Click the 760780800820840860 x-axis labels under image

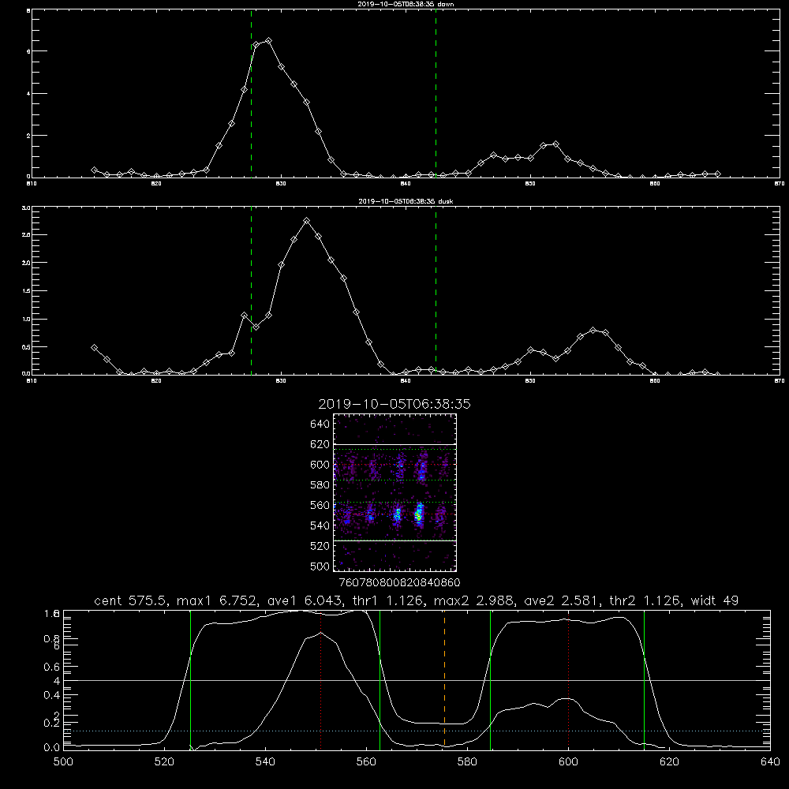399,583
